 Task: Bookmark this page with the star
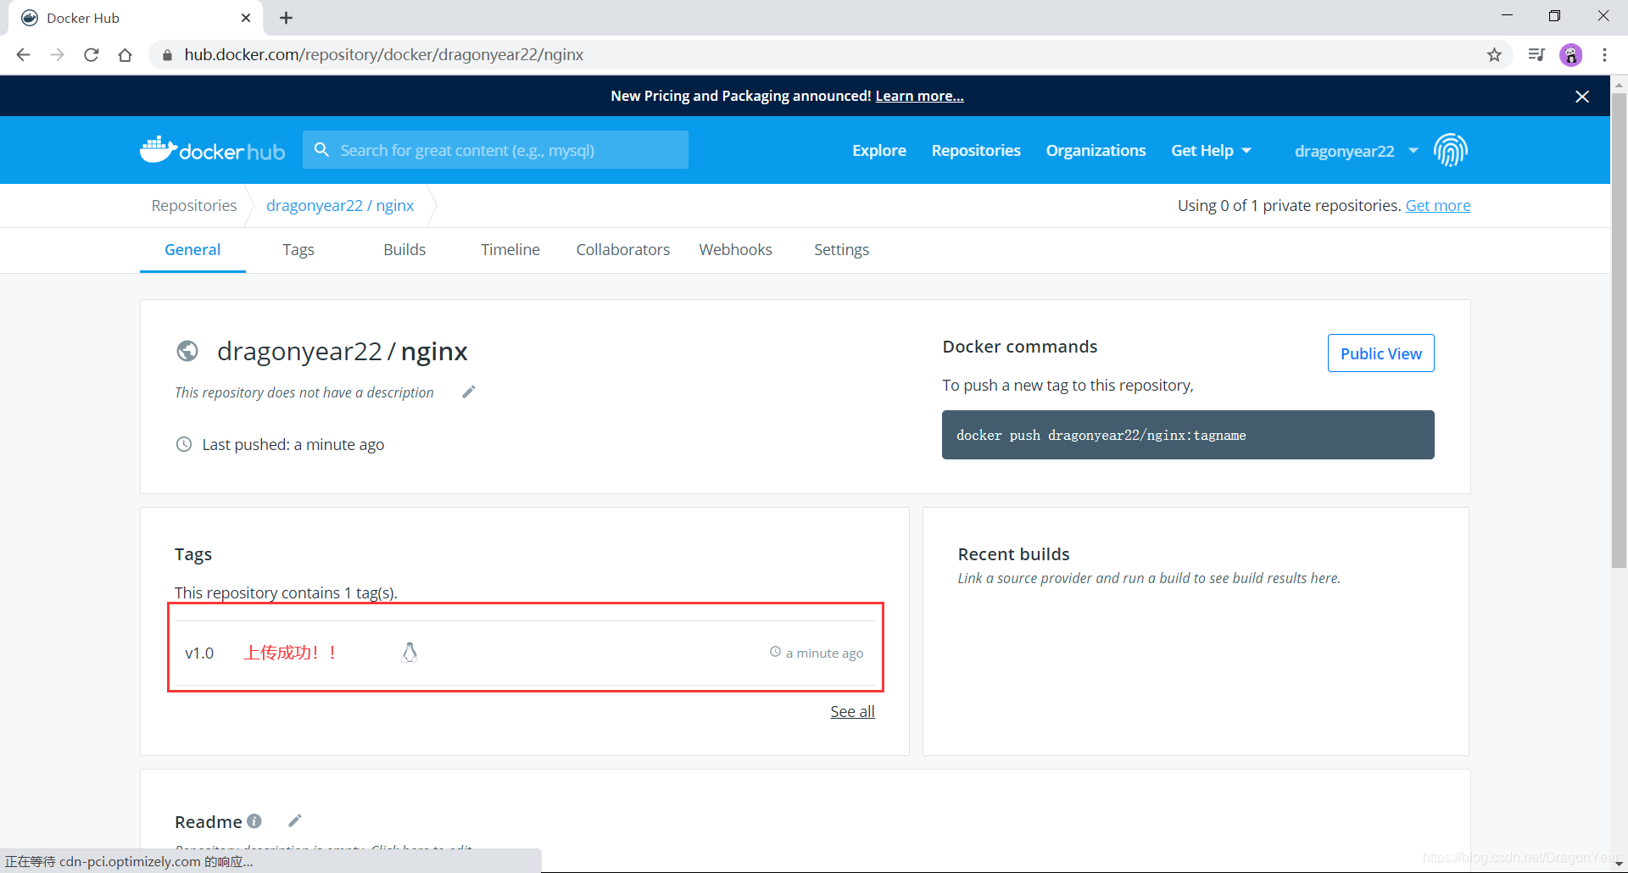pyautogui.click(x=1494, y=55)
